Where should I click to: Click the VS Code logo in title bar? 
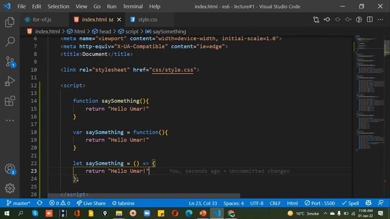coord(7,6)
